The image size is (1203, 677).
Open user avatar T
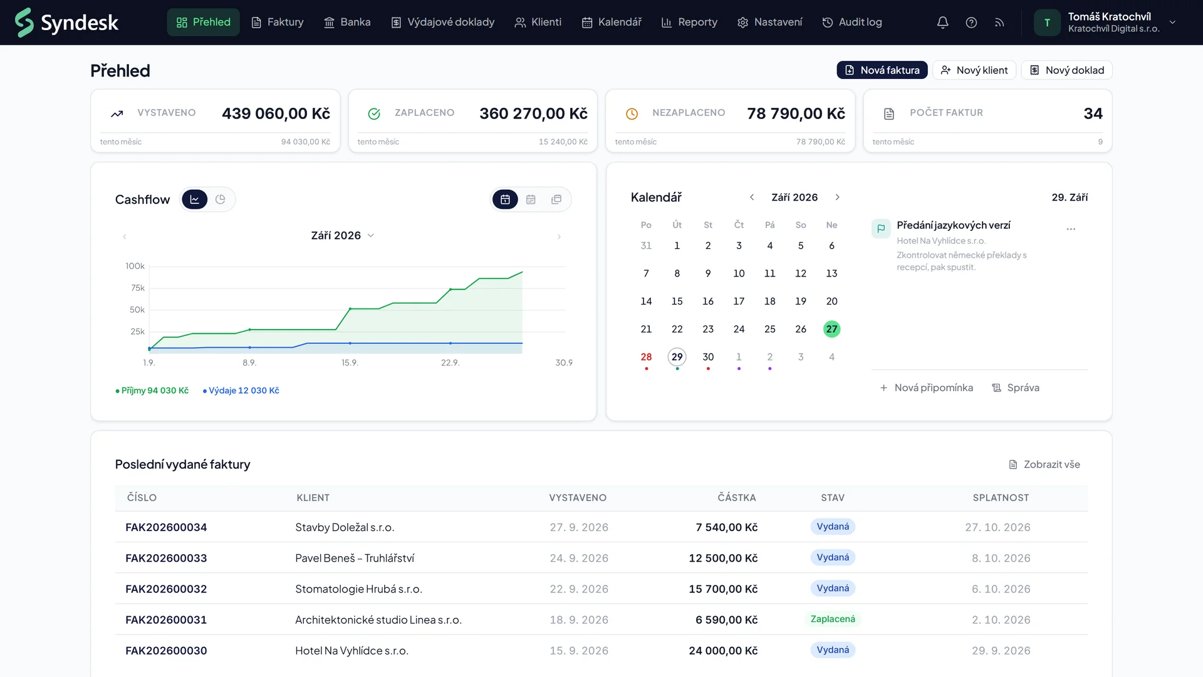pyautogui.click(x=1047, y=23)
